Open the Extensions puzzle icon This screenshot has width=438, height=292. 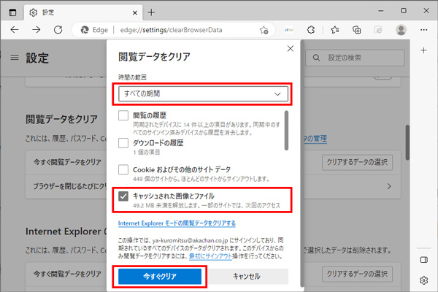click(311, 30)
